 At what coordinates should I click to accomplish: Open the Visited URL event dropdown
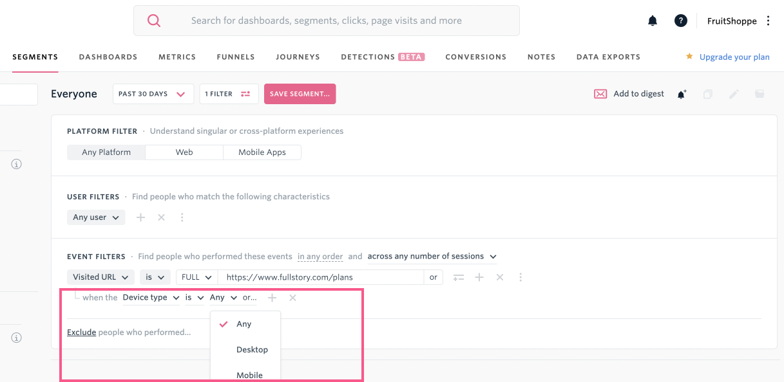point(101,277)
